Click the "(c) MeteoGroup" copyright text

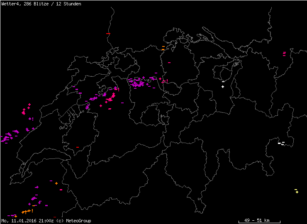pyautogui.click(x=74, y=221)
